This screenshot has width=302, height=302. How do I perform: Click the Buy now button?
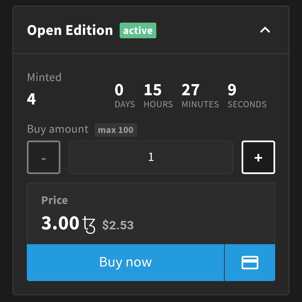pyautogui.click(x=126, y=262)
